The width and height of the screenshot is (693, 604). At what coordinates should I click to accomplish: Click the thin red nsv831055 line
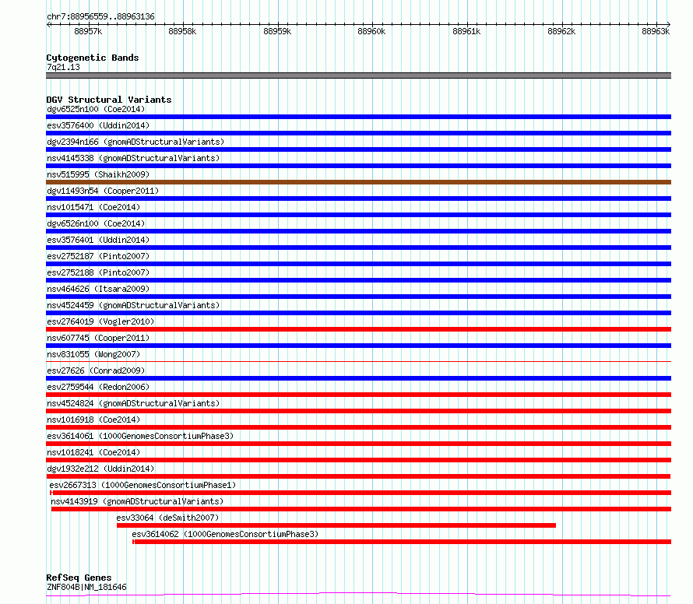click(358, 361)
